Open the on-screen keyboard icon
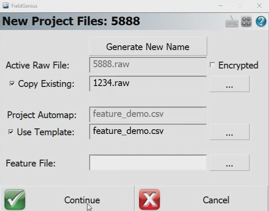Screen dimensions: 269x211 232,21
